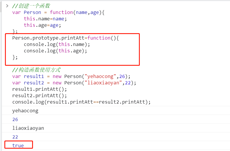The width and height of the screenshot is (230, 151).
Task: Click the line creating result2 with "liaoxiaoyan"
Action: coord(74,83)
